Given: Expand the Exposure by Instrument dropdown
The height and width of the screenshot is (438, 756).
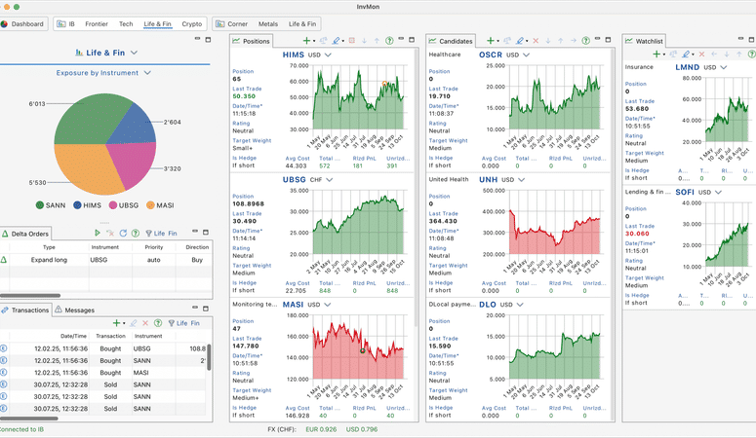Looking at the screenshot, I should coord(145,73).
